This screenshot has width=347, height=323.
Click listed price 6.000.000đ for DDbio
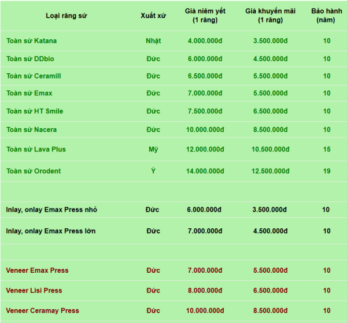tap(205, 59)
